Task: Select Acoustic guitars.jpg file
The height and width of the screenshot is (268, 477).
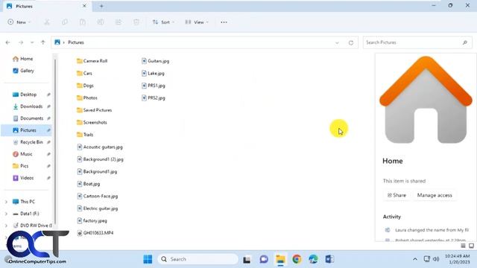Action: click(x=100, y=147)
